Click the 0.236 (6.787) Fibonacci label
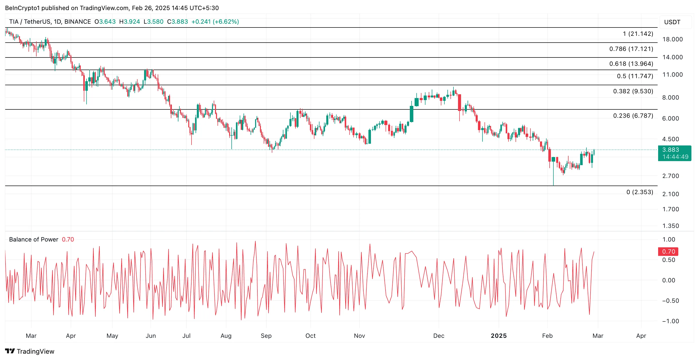 pyautogui.click(x=633, y=116)
